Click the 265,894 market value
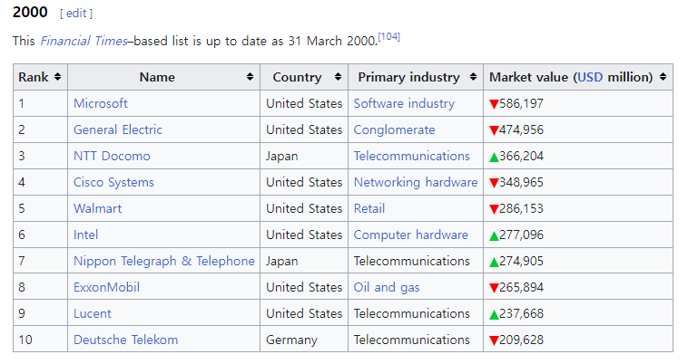 pos(521,287)
